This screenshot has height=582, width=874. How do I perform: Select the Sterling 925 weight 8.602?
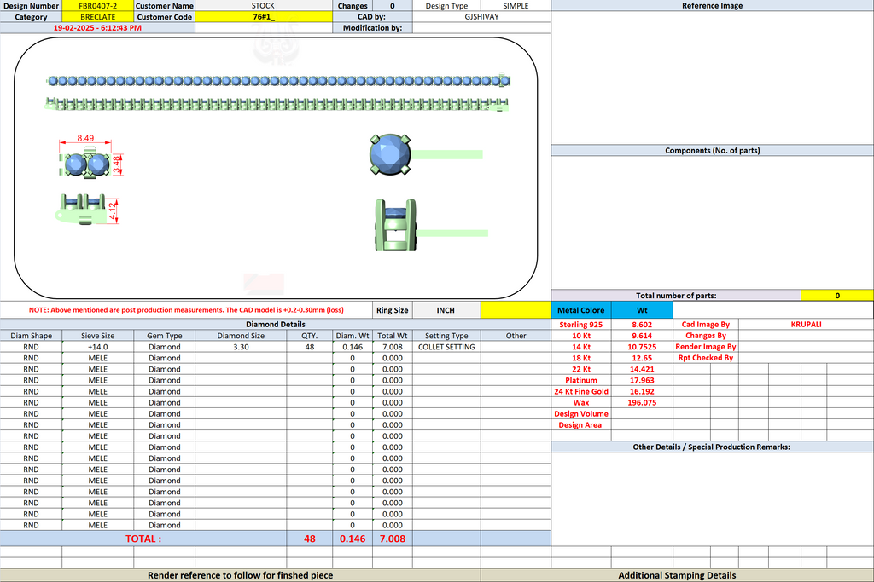(x=642, y=325)
